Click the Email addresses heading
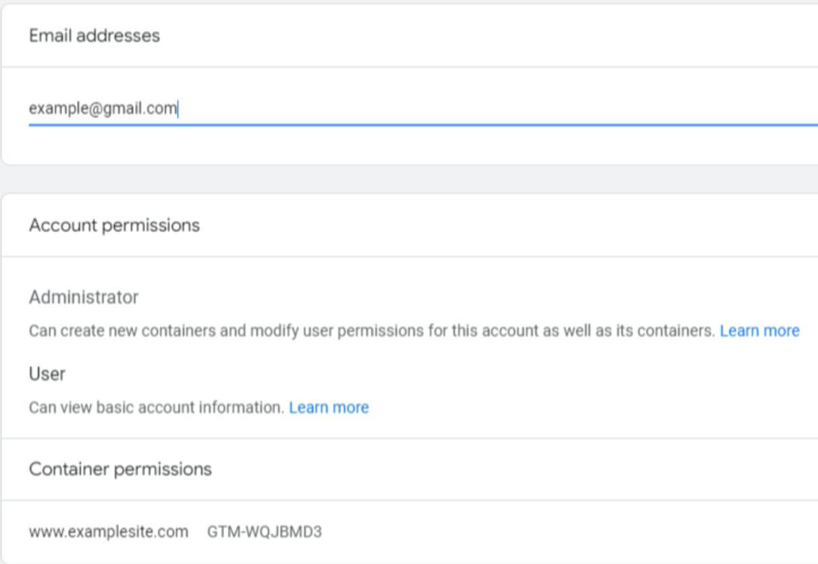The image size is (818, 564). [94, 35]
